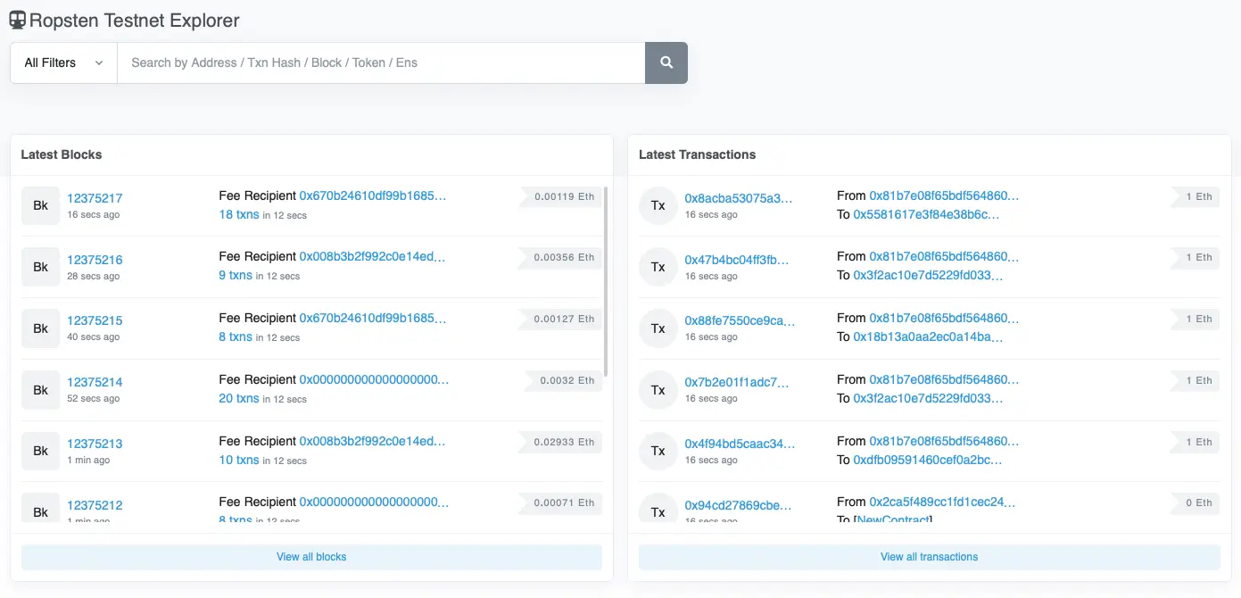
Task: Click the Tx icon beside hash 0x47b4bc04ff3fb
Action: pyautogui.click(x=658, y=267)
